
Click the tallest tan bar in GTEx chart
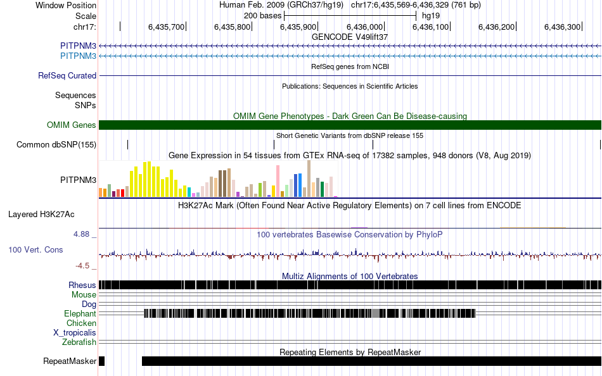pos(309,179)
